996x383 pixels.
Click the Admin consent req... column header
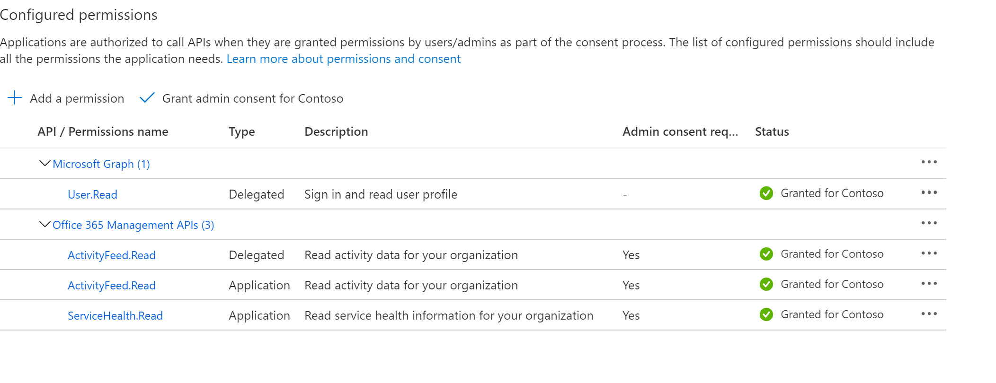[680, 132]
